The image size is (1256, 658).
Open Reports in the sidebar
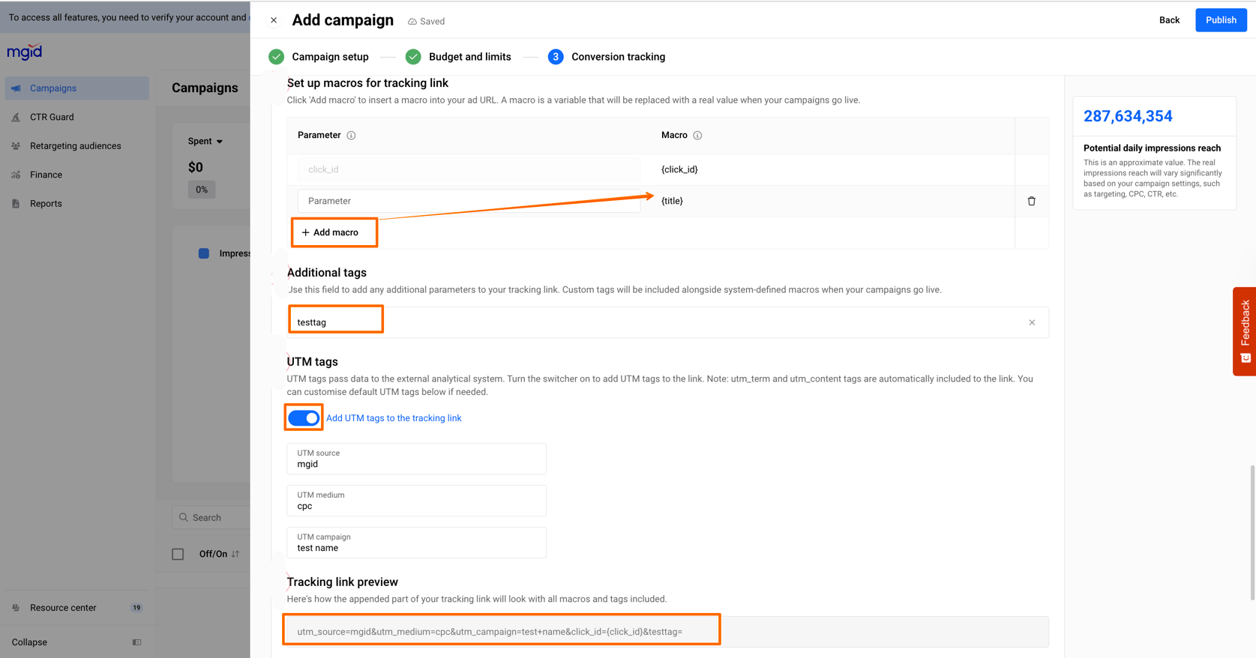(x=76, y=204)
